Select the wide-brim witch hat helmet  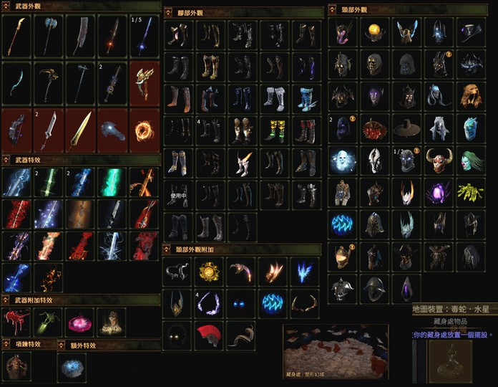click(407, 128)
